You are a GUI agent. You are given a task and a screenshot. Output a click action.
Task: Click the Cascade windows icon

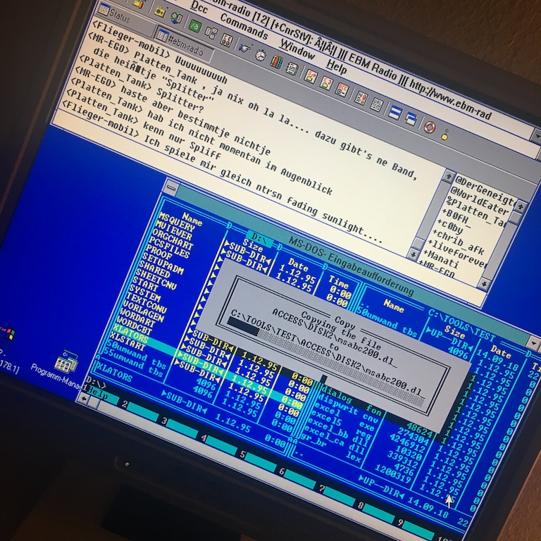[411, 119]
